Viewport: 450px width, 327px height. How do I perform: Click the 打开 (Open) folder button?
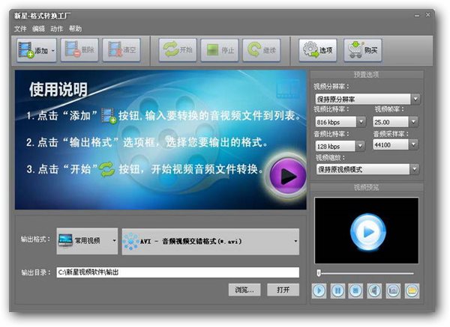pos(283,290)
